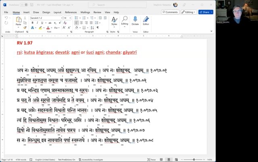The height and width of the screenshot is (162, 258).
Task: Click the blue Share button
Action: pos(205,12)
